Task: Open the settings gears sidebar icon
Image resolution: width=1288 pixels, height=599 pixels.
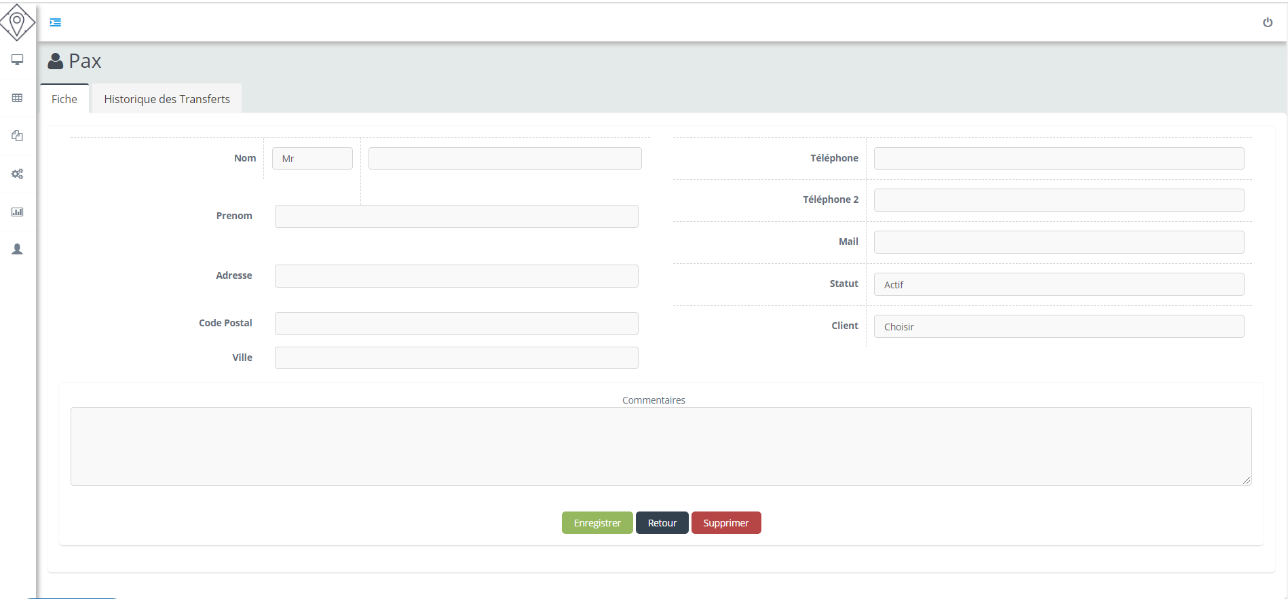Action: click(18, 174)
